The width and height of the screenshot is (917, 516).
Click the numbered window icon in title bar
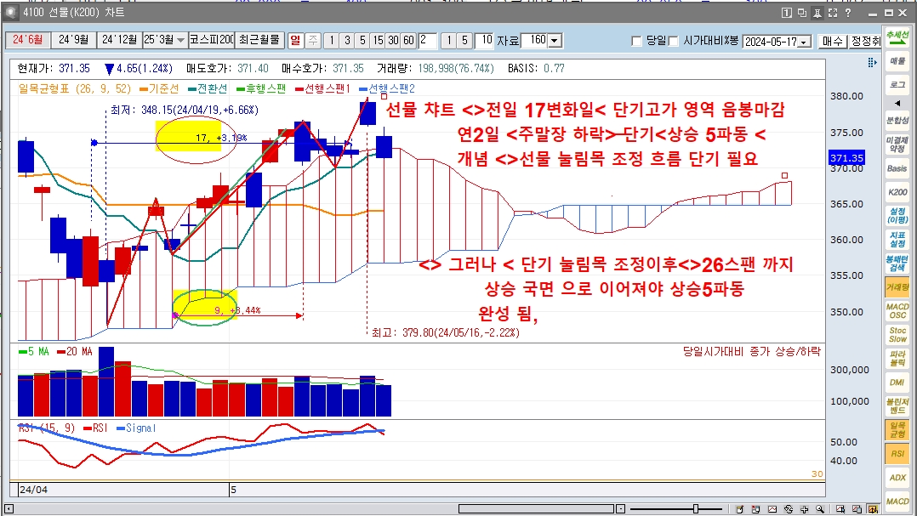[x=787, y=13]
